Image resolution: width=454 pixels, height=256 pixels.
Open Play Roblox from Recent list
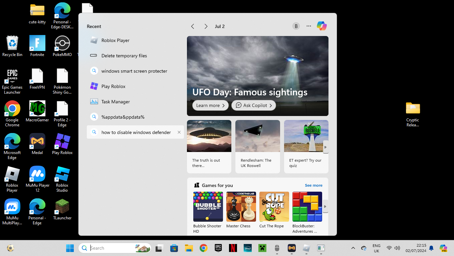pyautogui.click(x=135, y=86)
